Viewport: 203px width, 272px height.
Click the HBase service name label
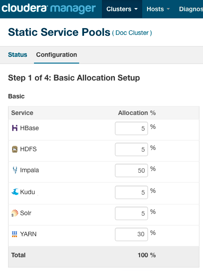coord(30,128)
